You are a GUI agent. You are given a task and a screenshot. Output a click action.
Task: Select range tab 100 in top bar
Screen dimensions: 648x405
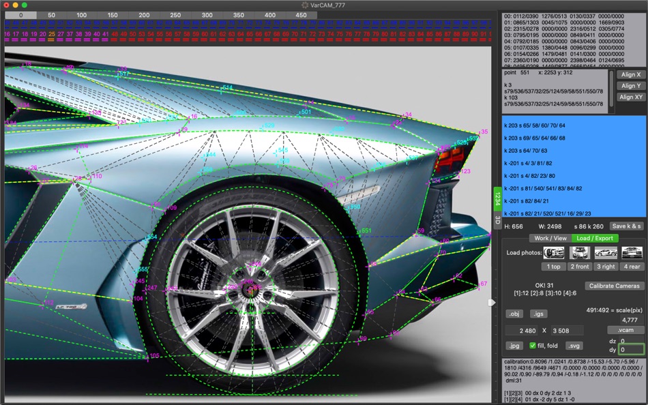click(82, 15)
